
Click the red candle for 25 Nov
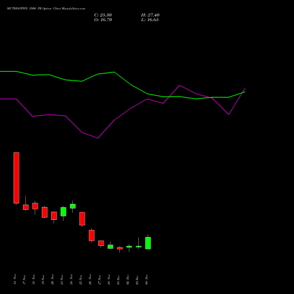[x=82, y=219]
